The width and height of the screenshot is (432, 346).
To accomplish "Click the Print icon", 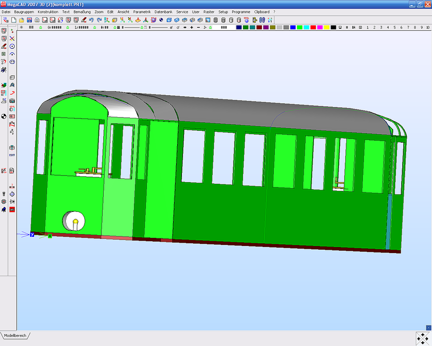I will [x=37, y=20].
